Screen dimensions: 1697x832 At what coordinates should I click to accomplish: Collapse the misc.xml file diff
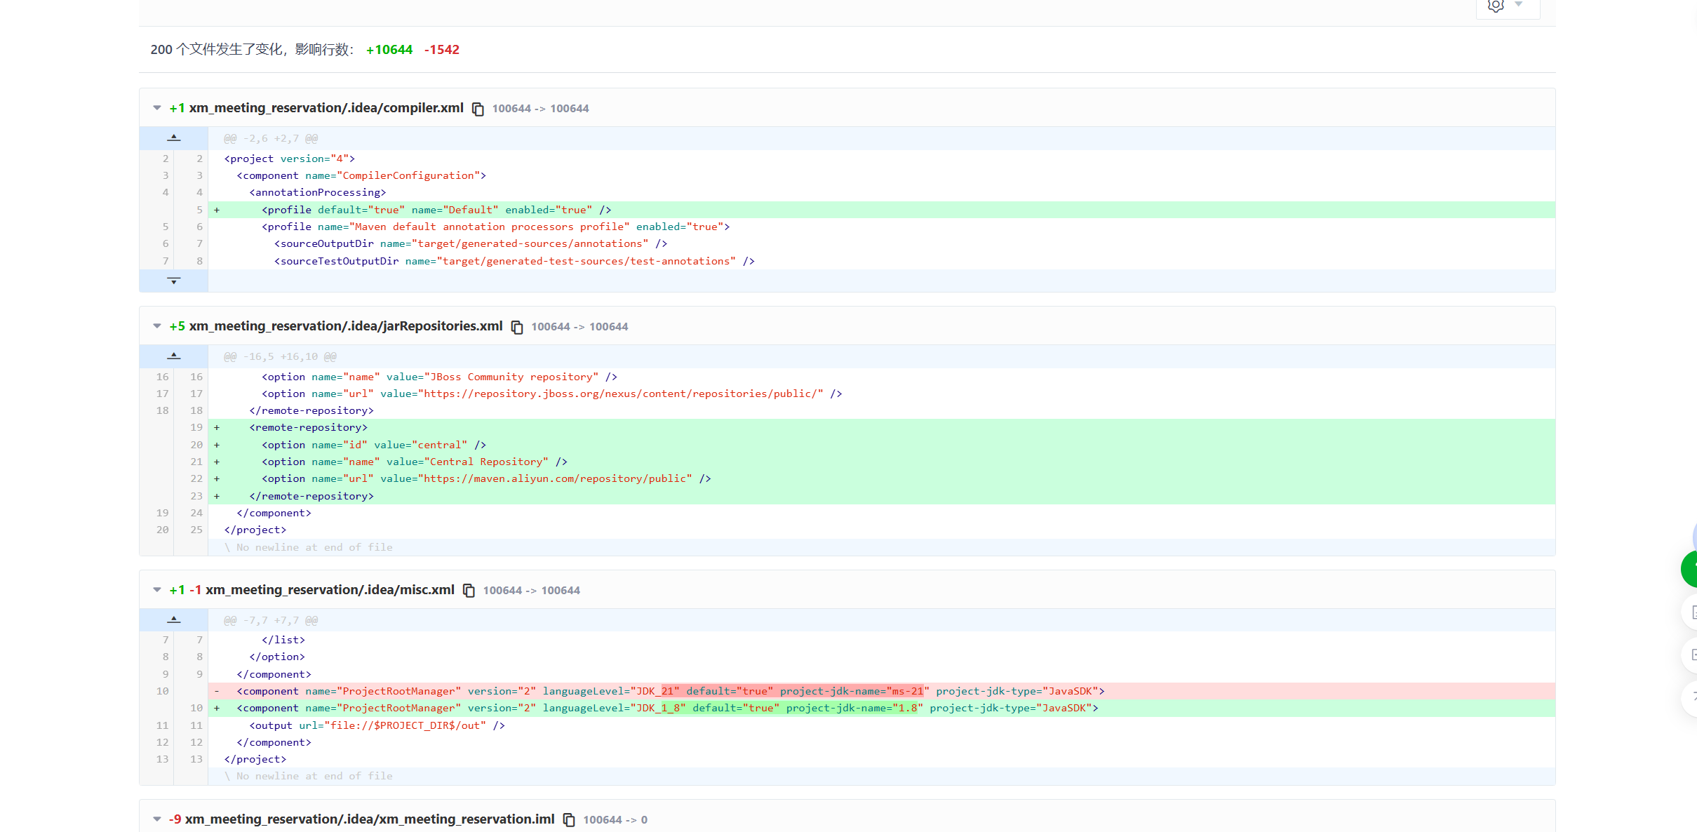(157, 590)
